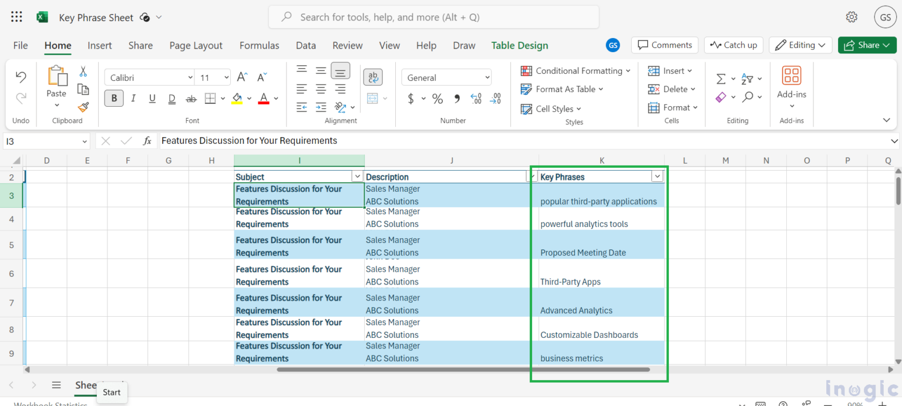Click the Wrap Text icon
This screenshot has height=406, width=902.
point(372,77)
